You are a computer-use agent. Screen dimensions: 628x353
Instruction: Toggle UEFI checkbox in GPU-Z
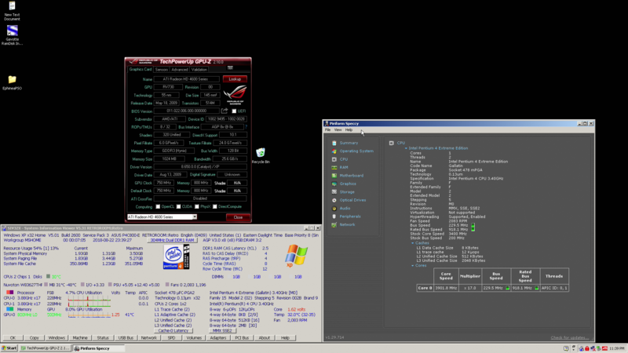tap(234, 111)
